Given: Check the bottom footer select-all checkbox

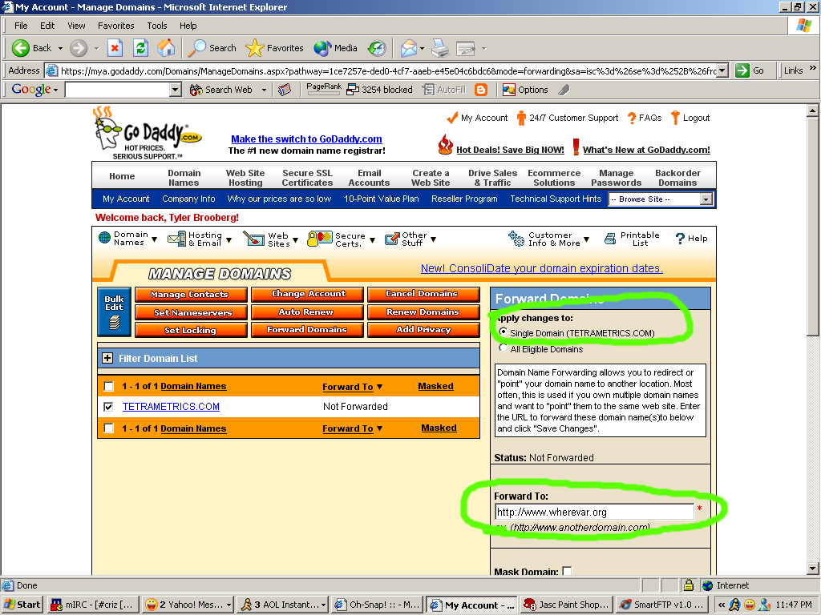Looking at the screenshot, I should coord(108,428).
